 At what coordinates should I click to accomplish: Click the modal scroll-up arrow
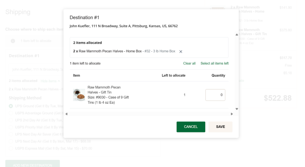(x=237, y=35)
